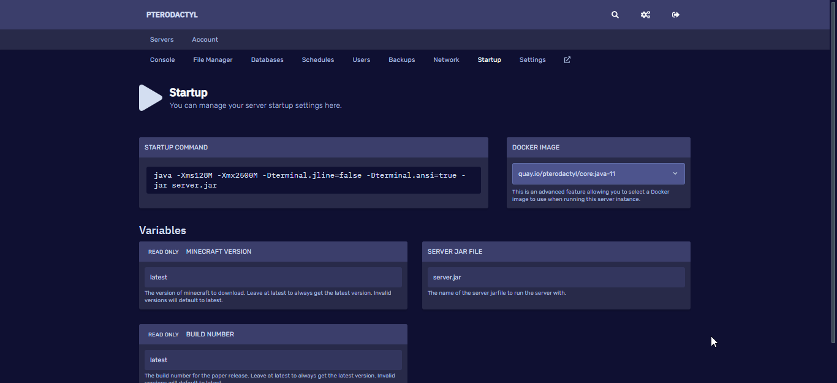The height and width of the screenshot is (383, 837).
Task: Open the external link icon tab
Action: click(567, 60)
